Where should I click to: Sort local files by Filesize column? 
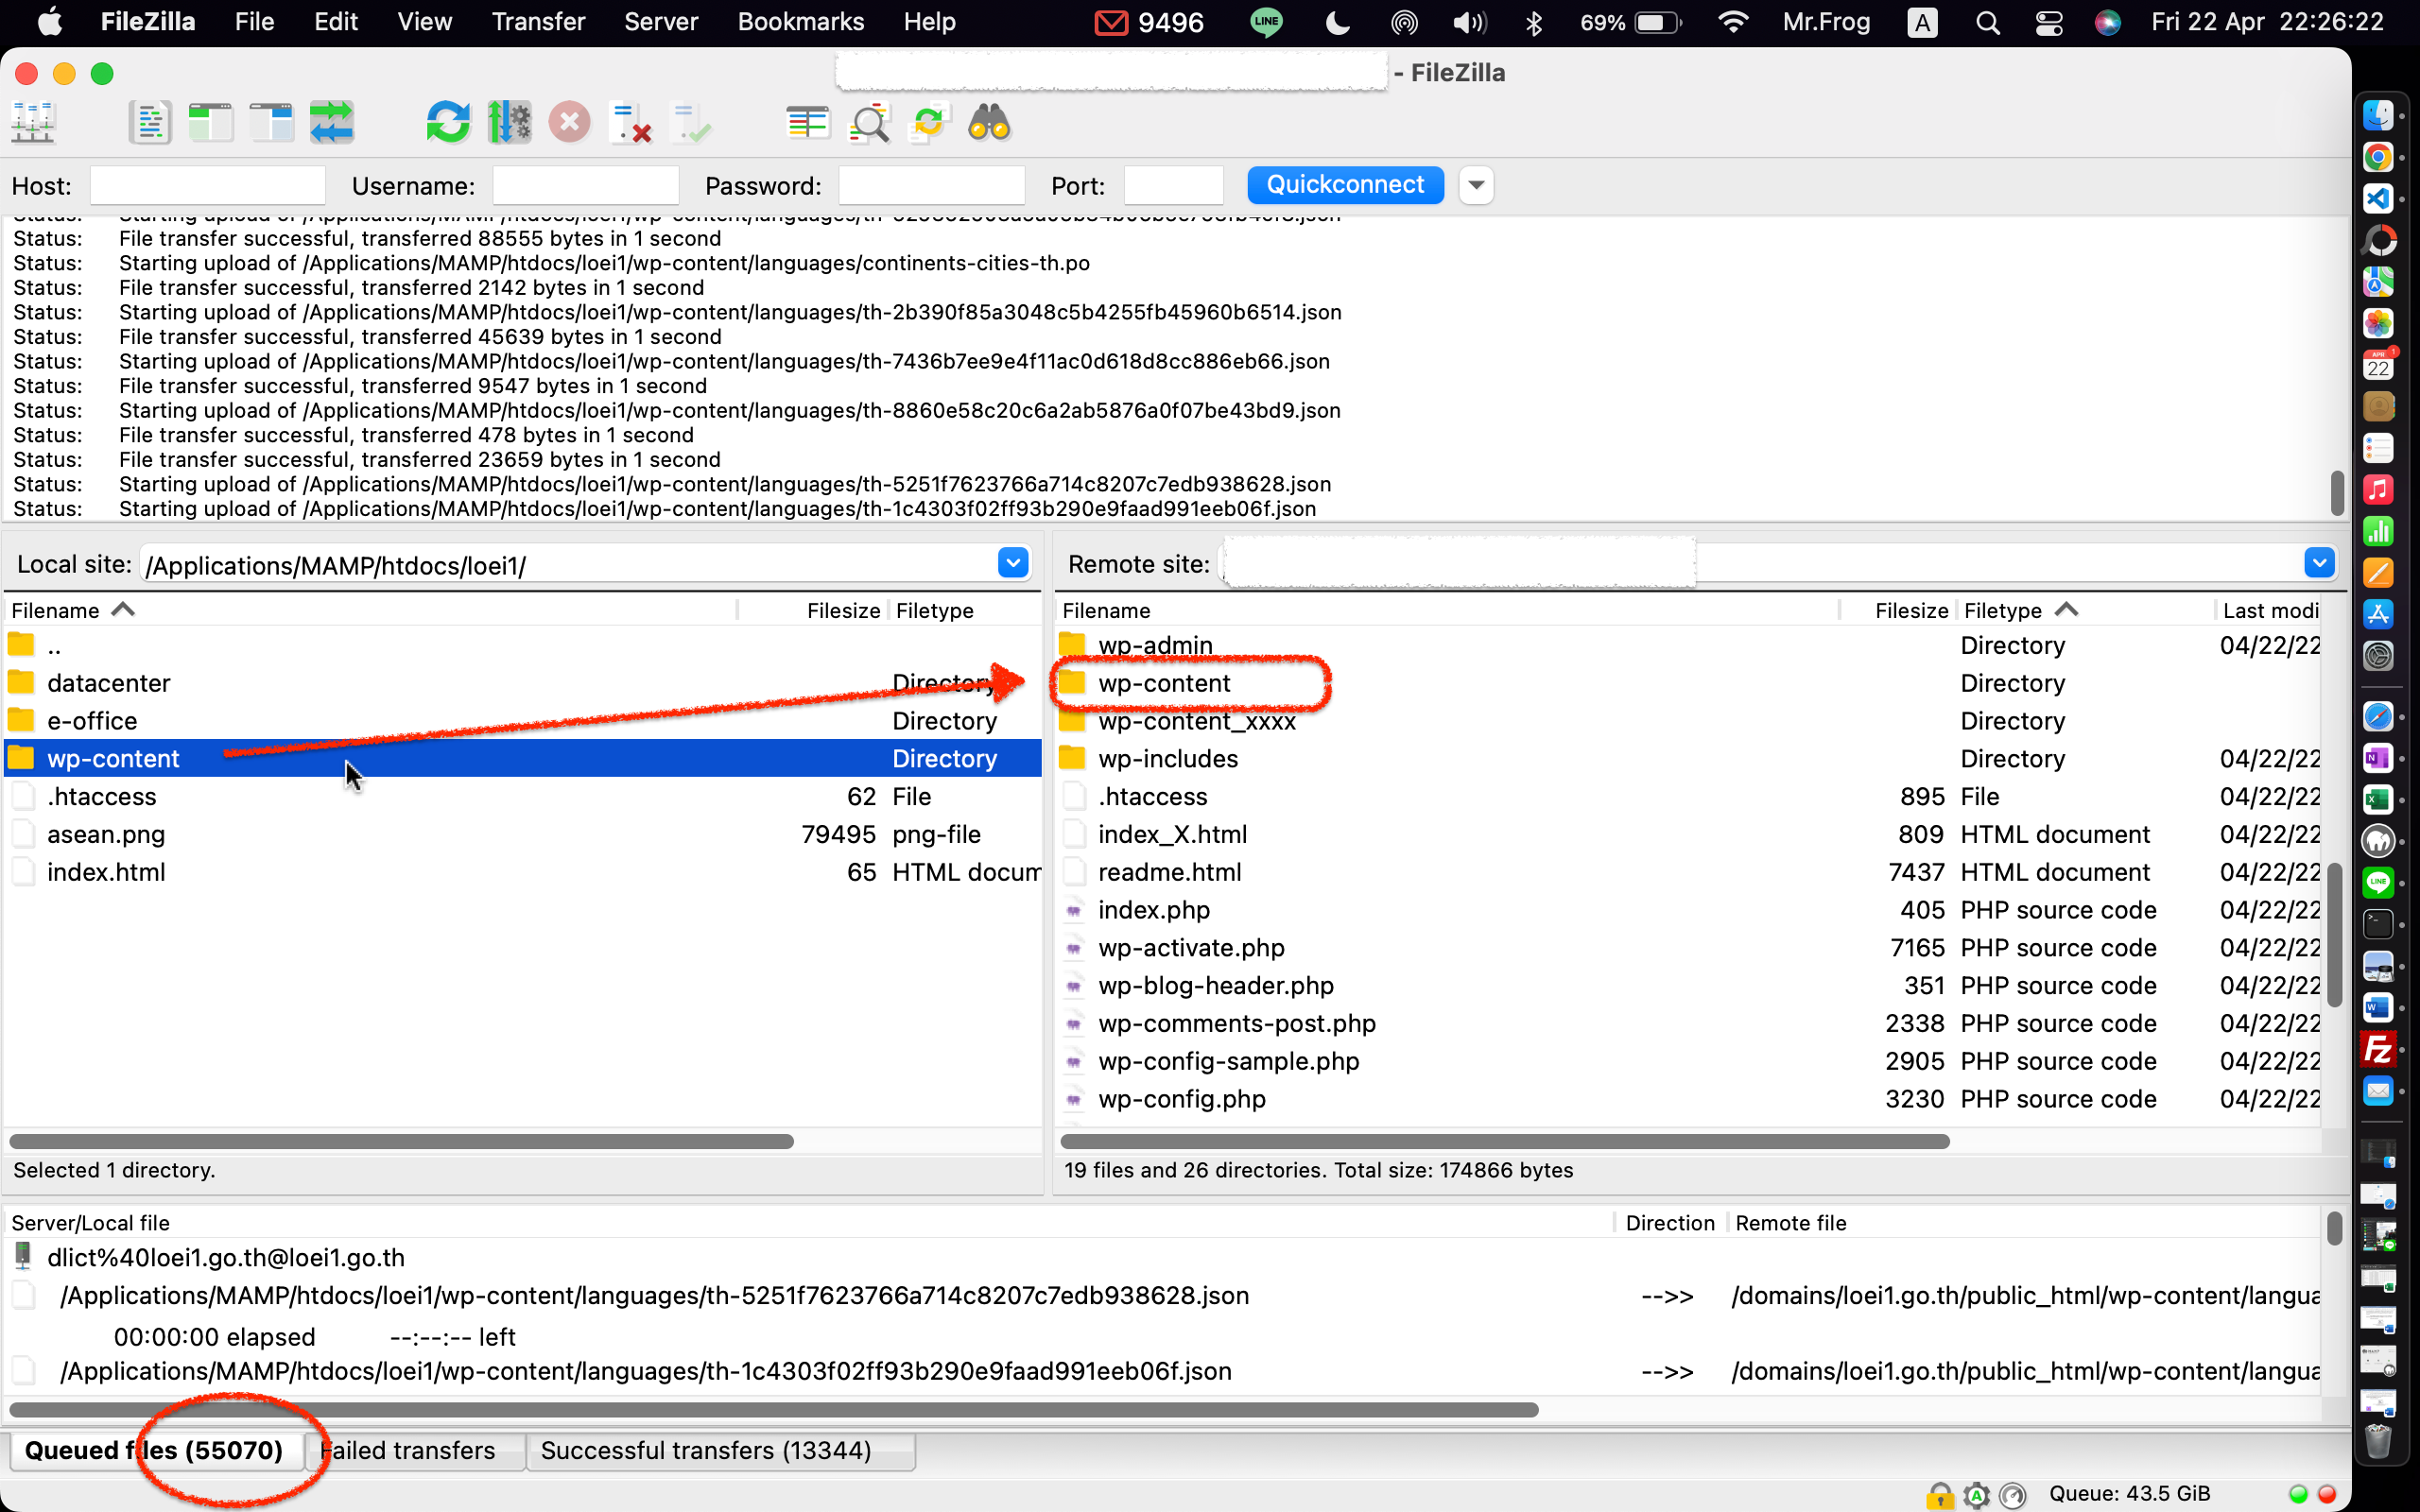click(812, 610)
